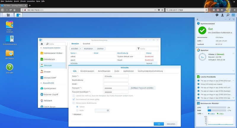This screenshot has width=237, height=128.
Task: Click browser reload button
Action: click(10, 10)
